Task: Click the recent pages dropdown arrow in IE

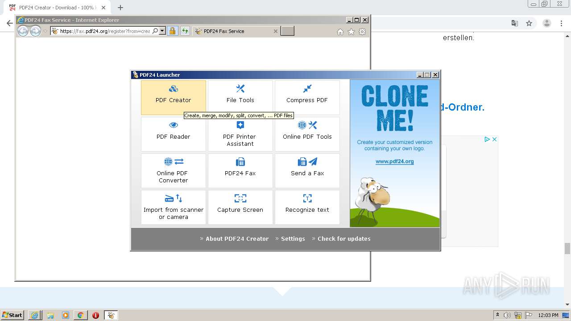Action: pos(45,31)
